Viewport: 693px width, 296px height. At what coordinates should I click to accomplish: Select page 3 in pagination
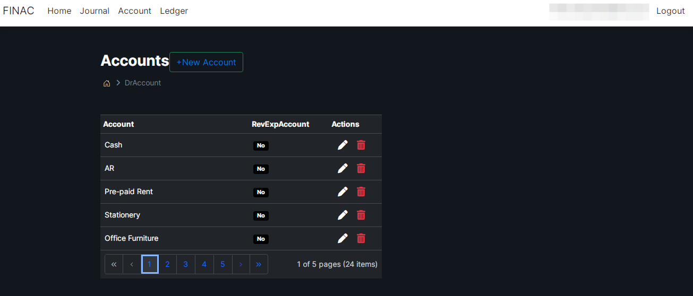pos(185,264)
